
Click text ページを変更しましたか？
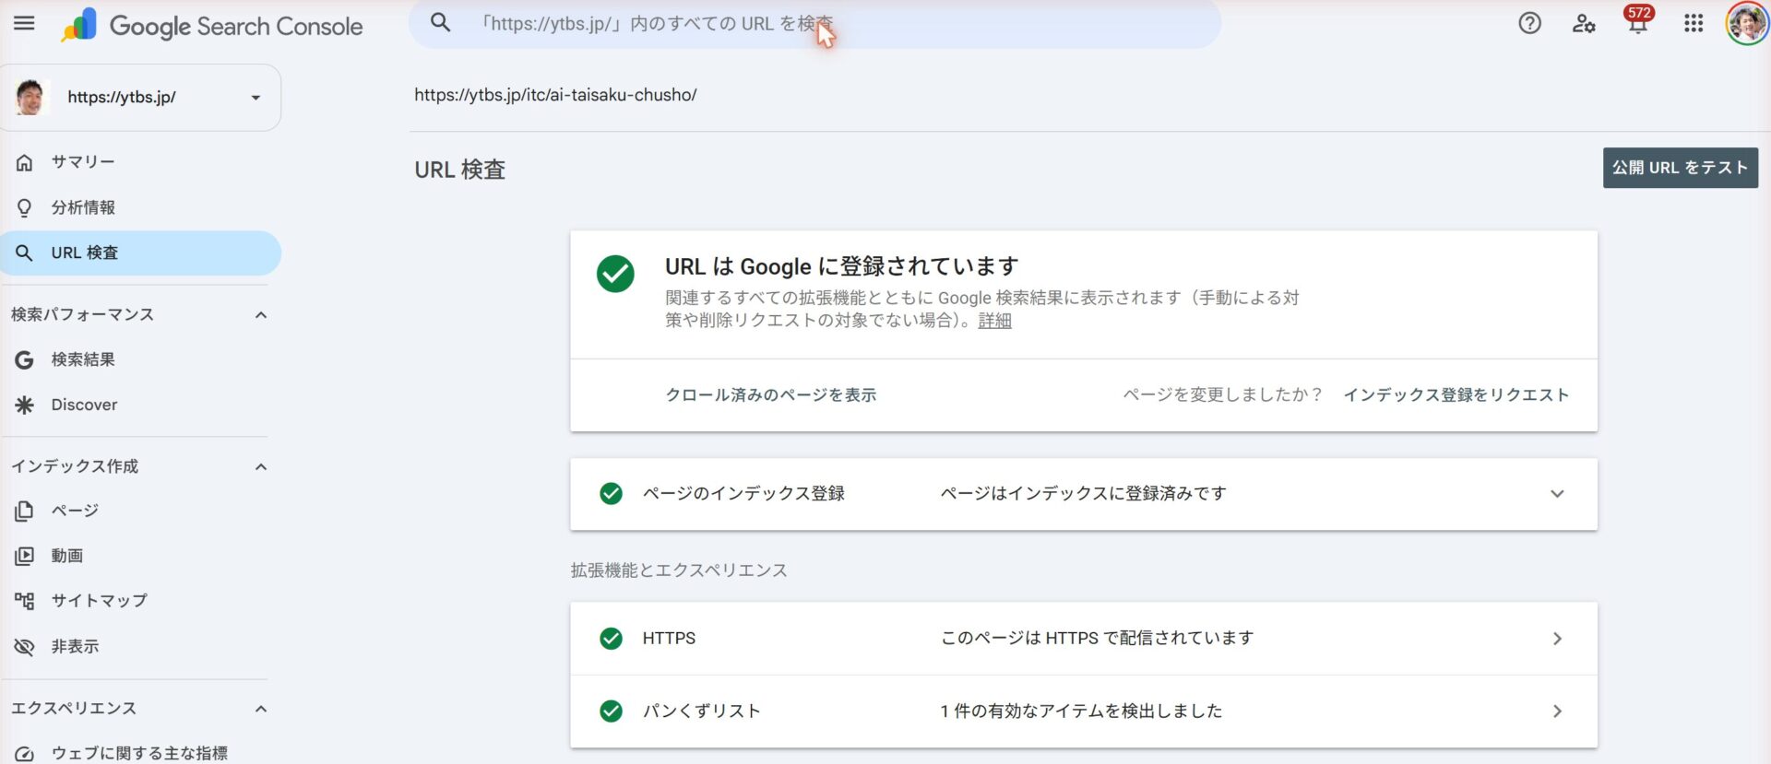tap(1223, 394)
